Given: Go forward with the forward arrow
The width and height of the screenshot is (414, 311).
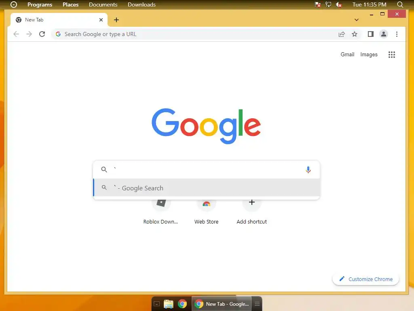Looking at the screenshot, I should click(29, 34).
